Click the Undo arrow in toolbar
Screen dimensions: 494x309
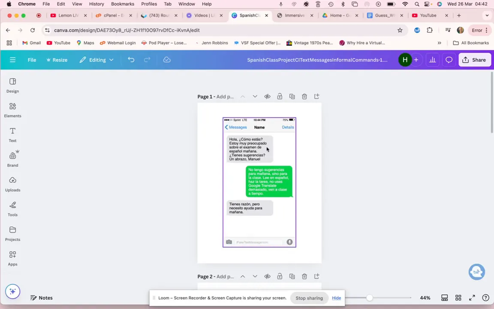click(131, 60)
